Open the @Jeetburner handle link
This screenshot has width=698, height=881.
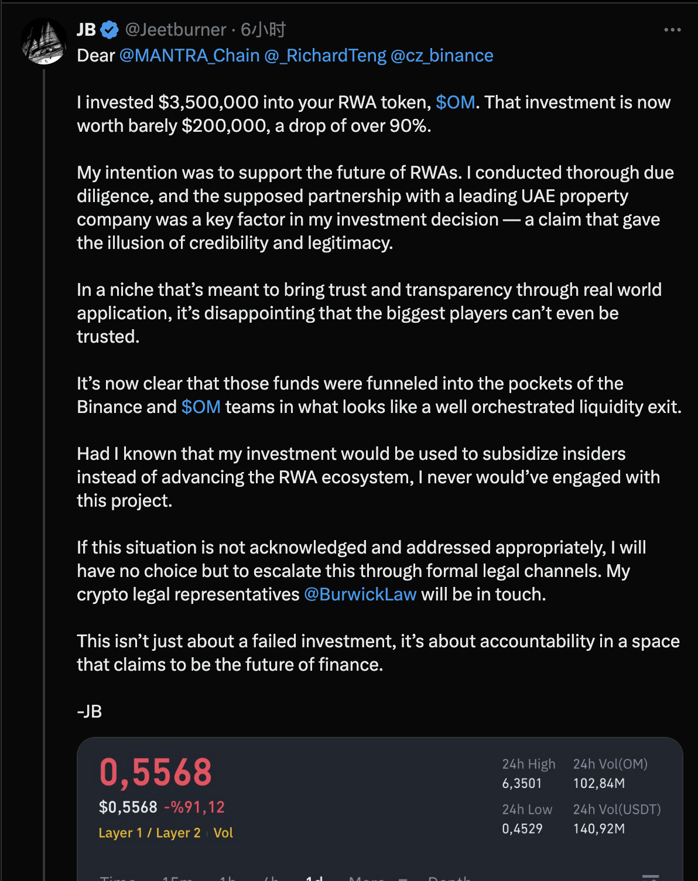point(175,30)
